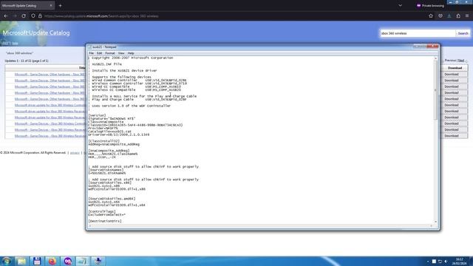Download the last listed update
Image resolution: width=473 pixels, height=266 pixels.
[452, 136]
